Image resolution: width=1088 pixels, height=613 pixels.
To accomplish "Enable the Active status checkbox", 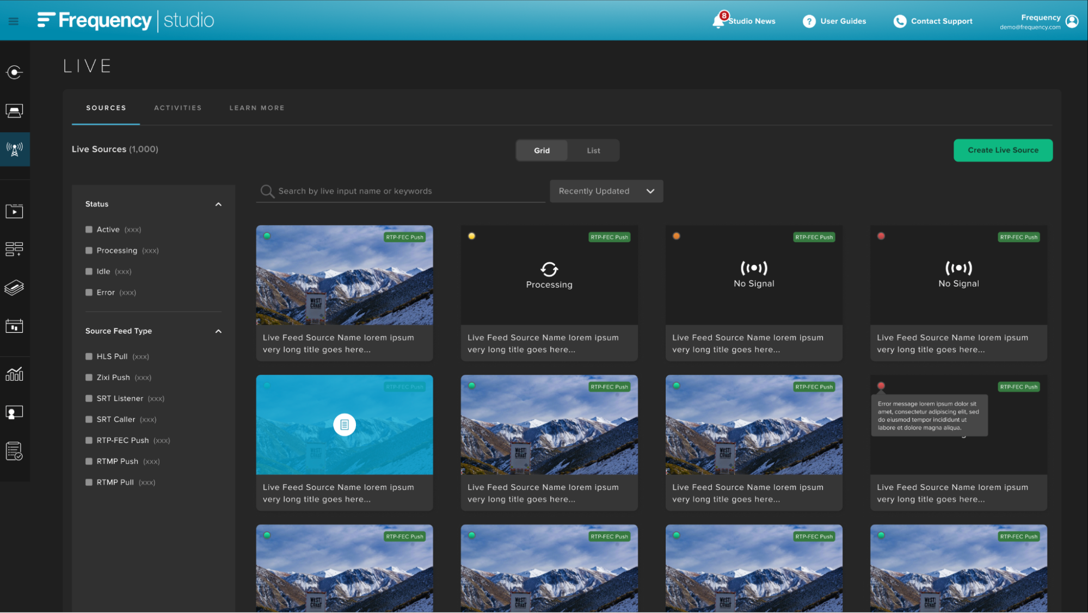I will 89,230.
